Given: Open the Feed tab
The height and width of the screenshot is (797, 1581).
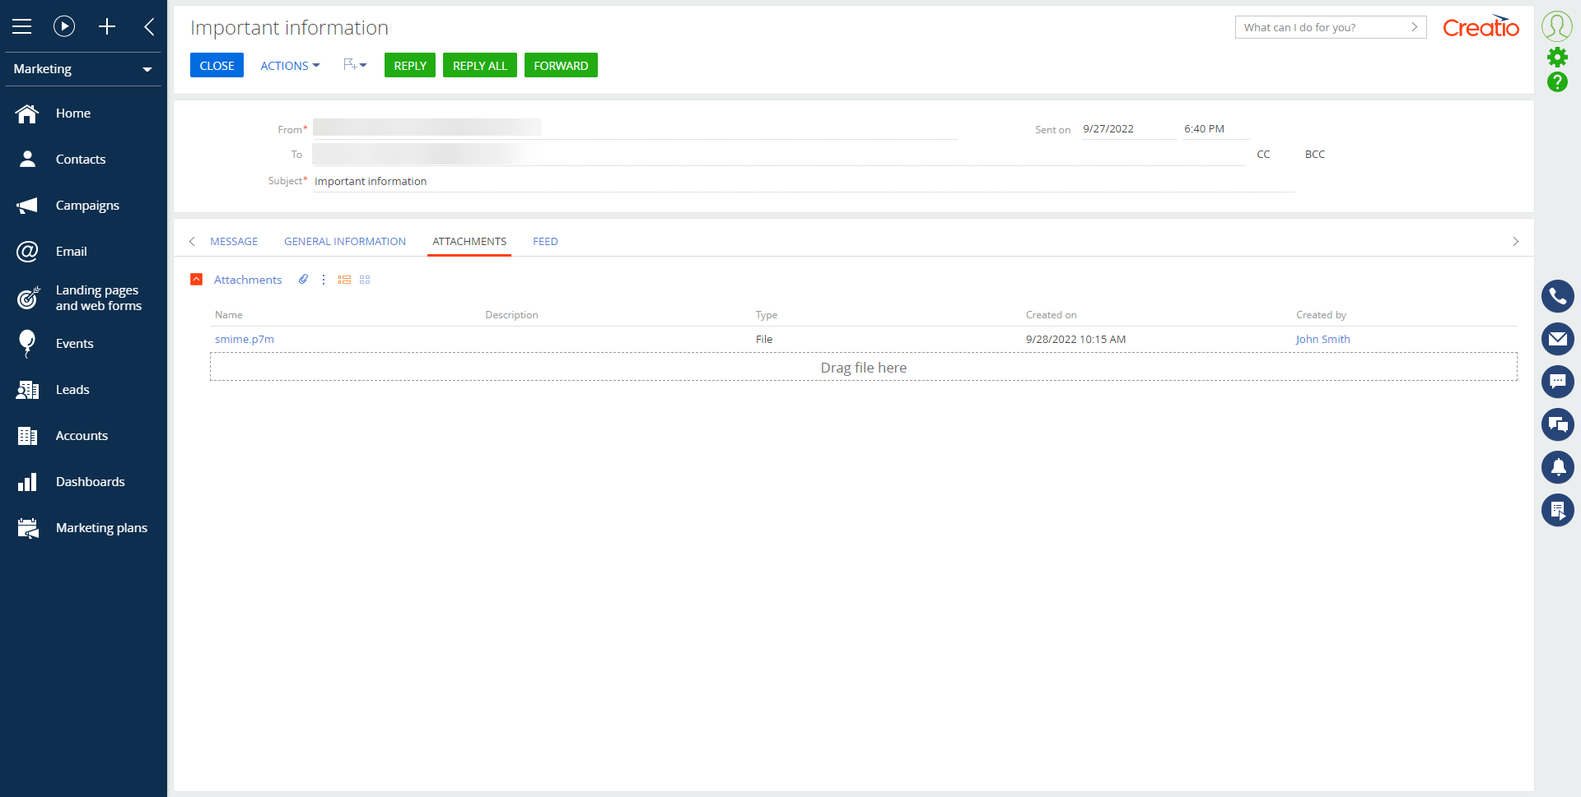Looking at the screenshot, I should pyautogui.click(x=544, y=241).
